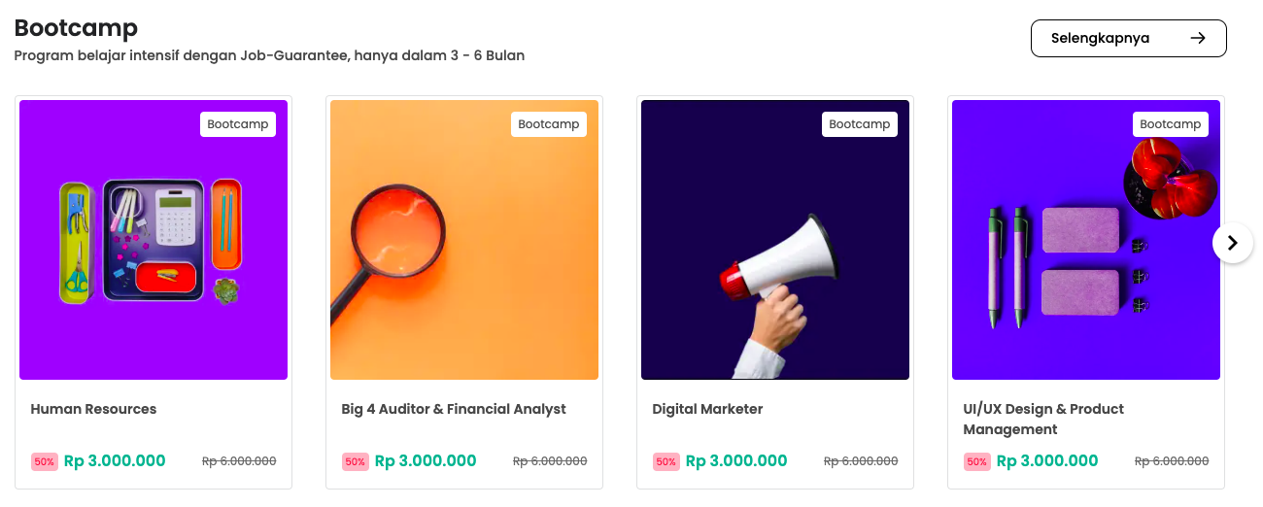Image resolution: width=1263 pixels, height=507 pixels.
Task: Click Bootcamp tag on Human Resources card
Action: 238,124
